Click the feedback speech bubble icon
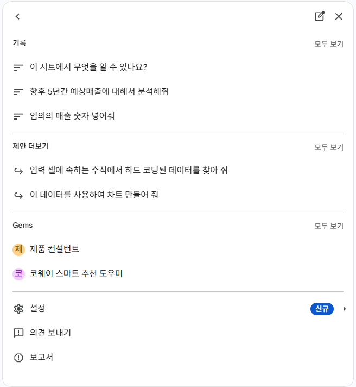The image size is (356, 387). 18,333
